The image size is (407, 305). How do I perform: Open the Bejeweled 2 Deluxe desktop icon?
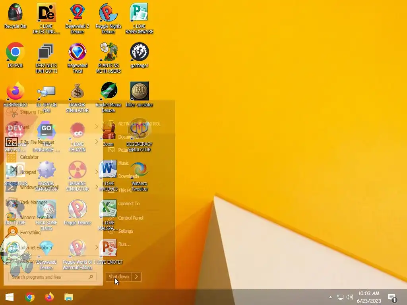(x=78, y=18)
